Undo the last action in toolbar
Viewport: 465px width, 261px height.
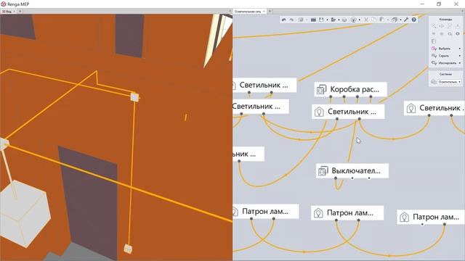pyautogui.click(x=284, y=20)
